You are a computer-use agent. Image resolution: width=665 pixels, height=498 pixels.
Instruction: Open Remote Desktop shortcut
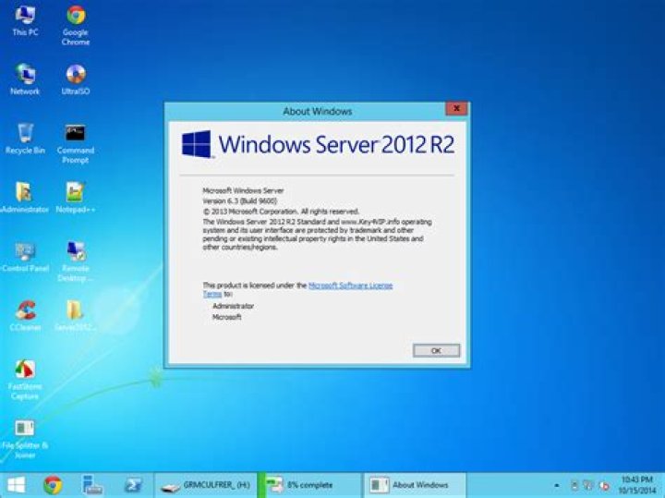tap(76, 261)
